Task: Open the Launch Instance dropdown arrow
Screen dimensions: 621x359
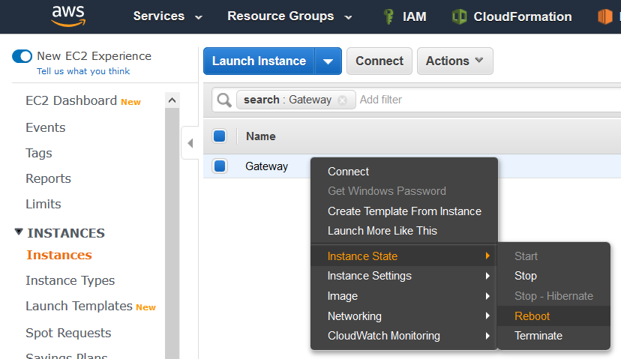Action: coord(328,61)
